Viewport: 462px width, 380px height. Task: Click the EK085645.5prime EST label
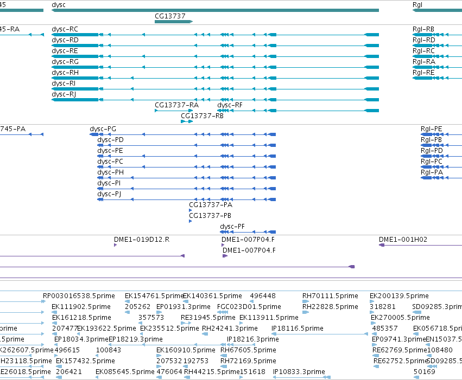tap(125, 371)
